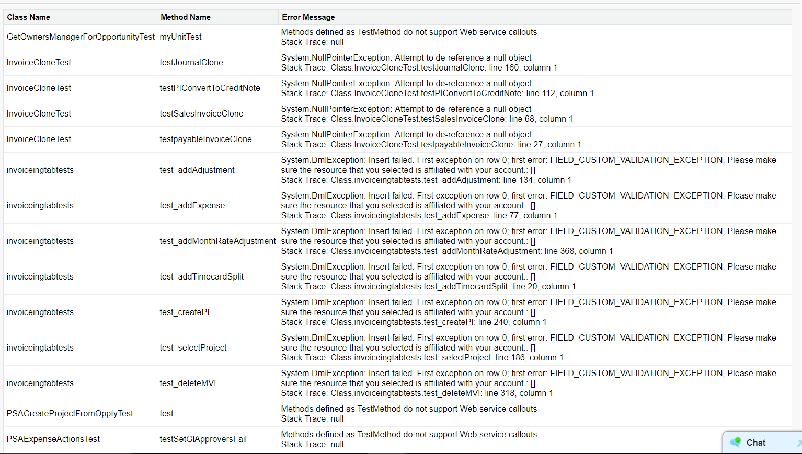Screen dimensions: 802x454
Task: Select the test_addMonthRateAdjustment method cell
Action: [217, 241]
